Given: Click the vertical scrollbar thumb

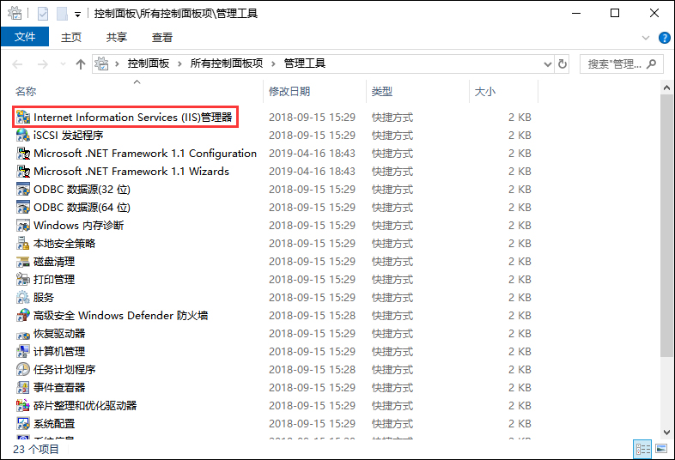Looking at the screenshot, I should coord(666,226).
